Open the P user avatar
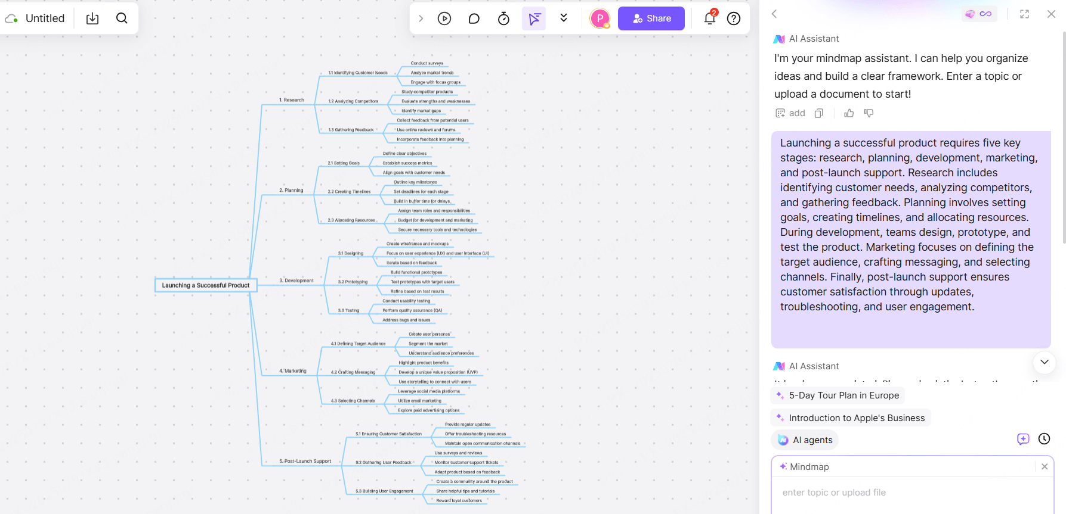1066x514 pixels. click(600, 18)
